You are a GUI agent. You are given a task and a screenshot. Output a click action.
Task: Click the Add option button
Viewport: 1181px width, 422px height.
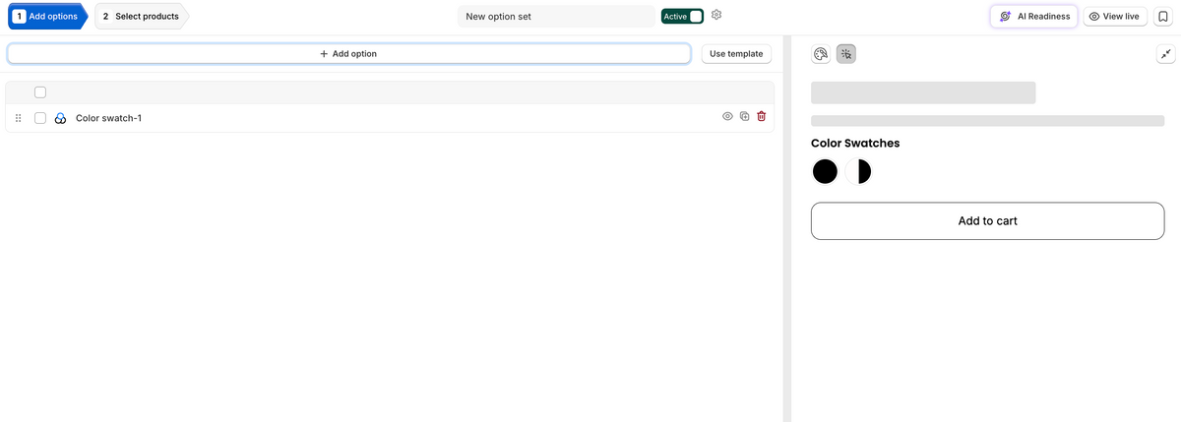pyautogui.click(x=348, y=54)
